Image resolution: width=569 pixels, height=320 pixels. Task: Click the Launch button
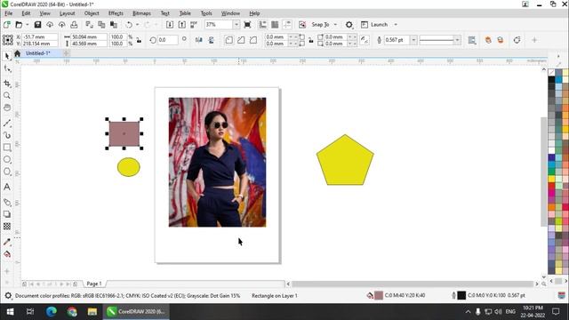pyautogui.click(x=375, y=25)
